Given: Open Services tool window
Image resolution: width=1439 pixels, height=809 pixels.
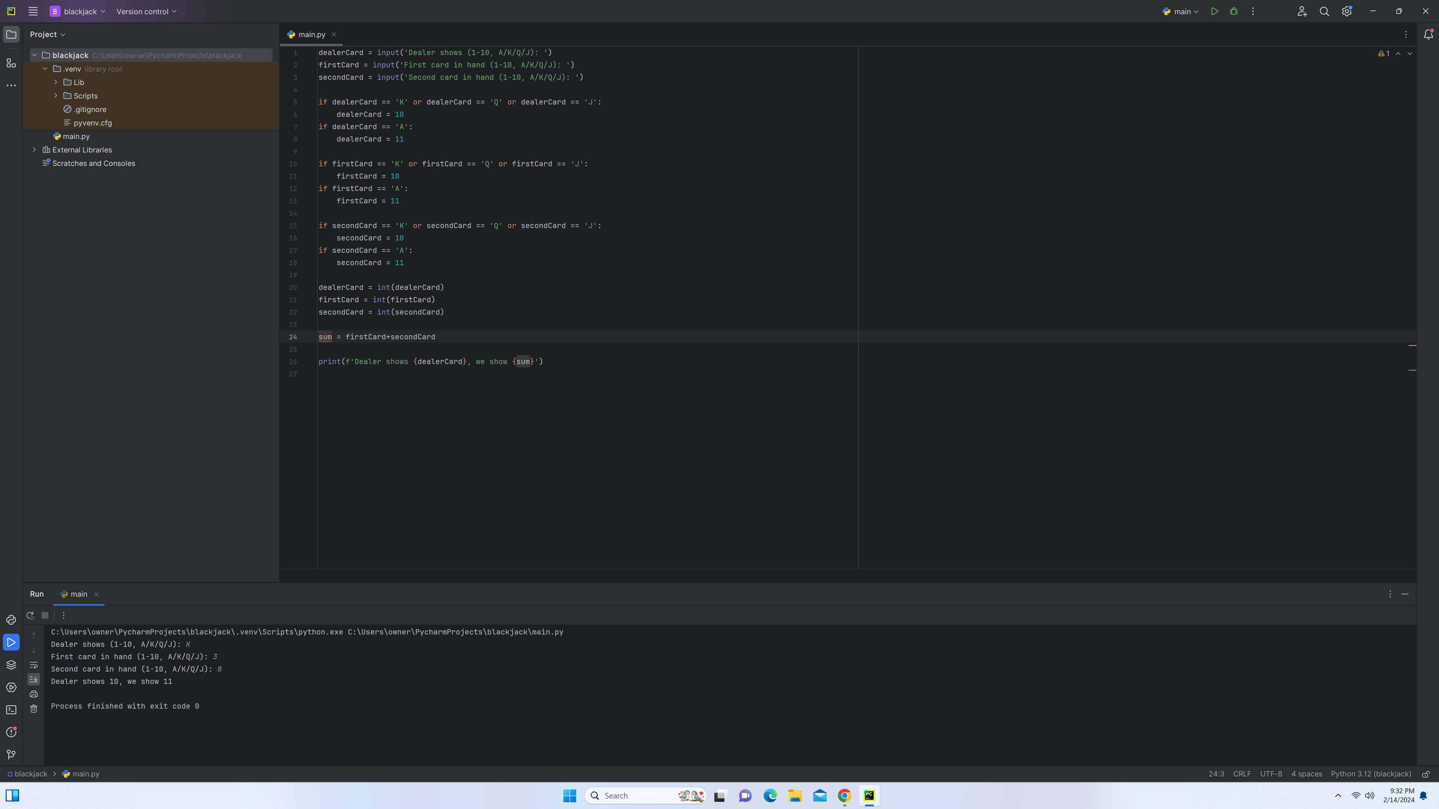Looking at the screenshot, I should (x=11, y=687).
